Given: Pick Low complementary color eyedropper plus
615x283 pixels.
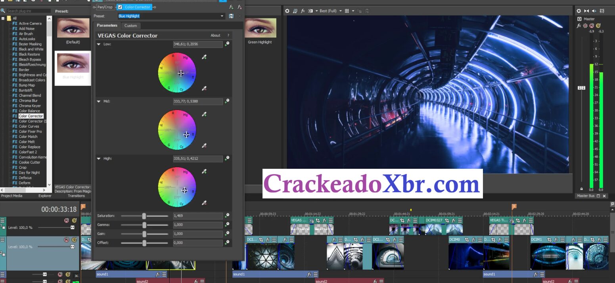Looking at the screenshot, I should tap(204, 57).
